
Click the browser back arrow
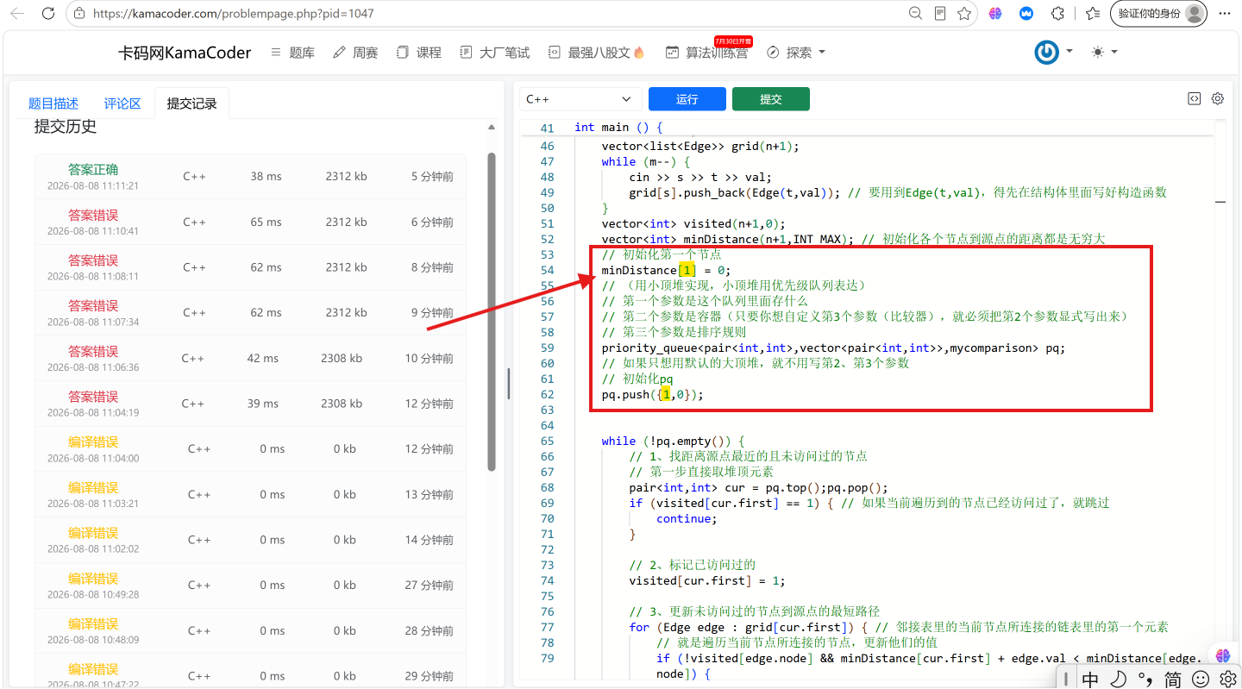(x=17, y=14)
